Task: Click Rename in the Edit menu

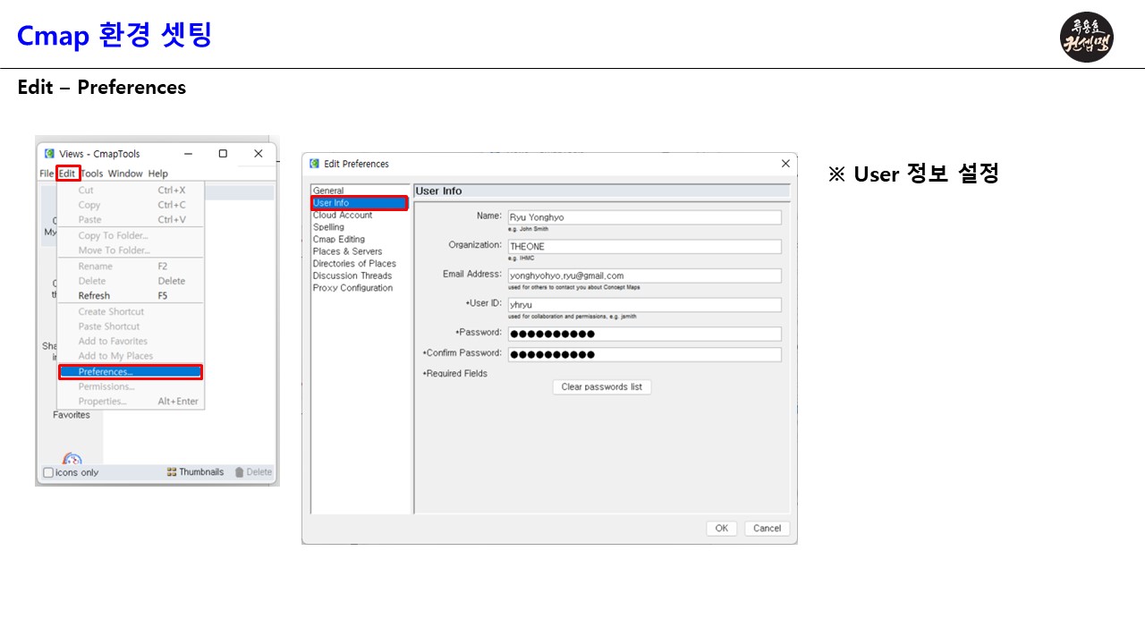Action: pos(131,267)
